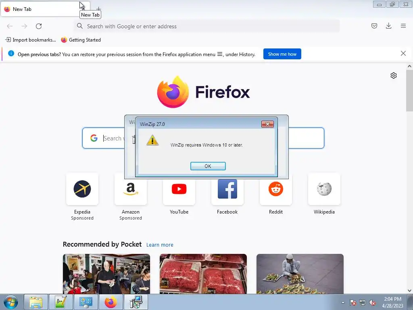413x310 pixels.
Task: Switch to the WinZip installer taskbar icon
Action: [136, 302]
